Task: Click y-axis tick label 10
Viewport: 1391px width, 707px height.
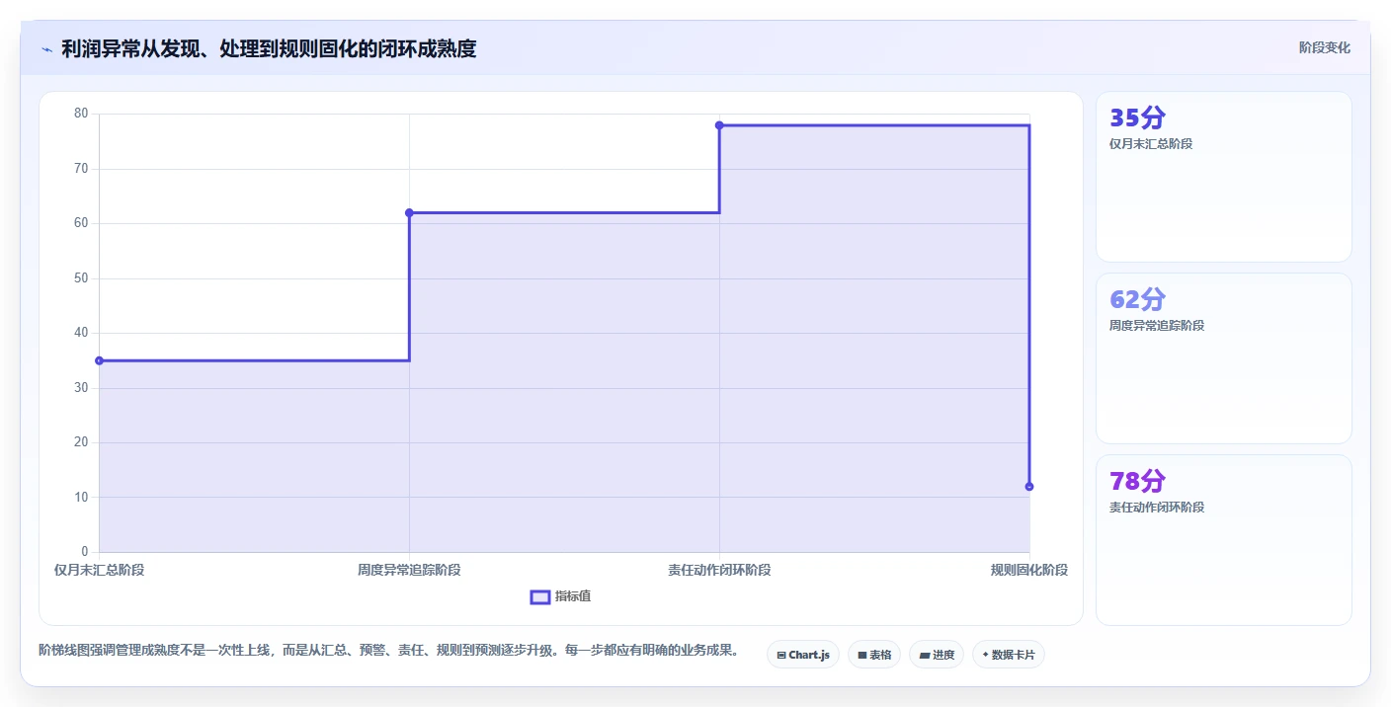Action: point(81,497)
